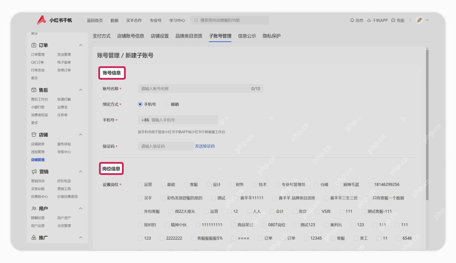Check the 客服 position checkbox in first row
The height and width of the screenshot is (263, 456).
tap(186, 185)
